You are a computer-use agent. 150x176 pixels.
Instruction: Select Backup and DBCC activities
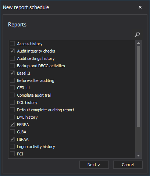[12, 66]
